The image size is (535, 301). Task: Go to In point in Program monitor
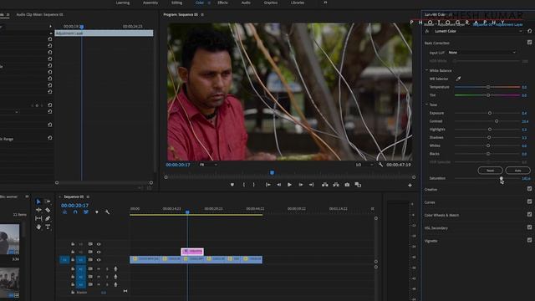tap(268, 185)
